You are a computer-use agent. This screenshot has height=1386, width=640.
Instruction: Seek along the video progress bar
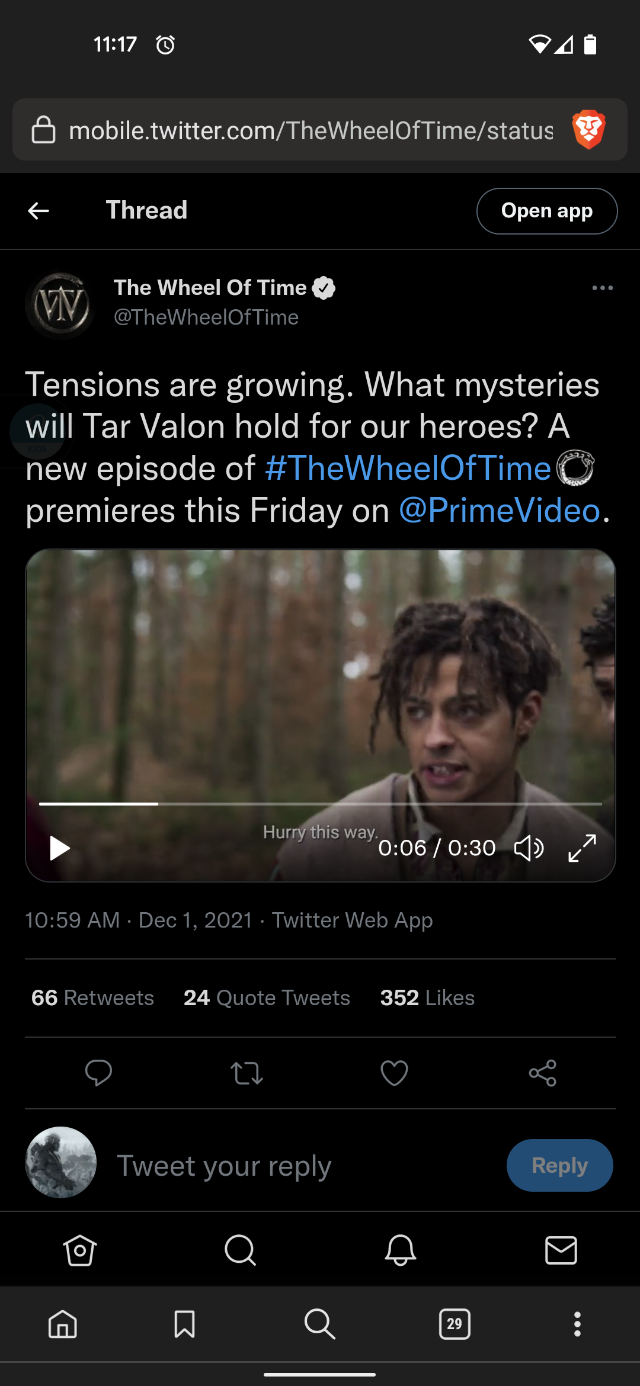(x=320, y=804)
